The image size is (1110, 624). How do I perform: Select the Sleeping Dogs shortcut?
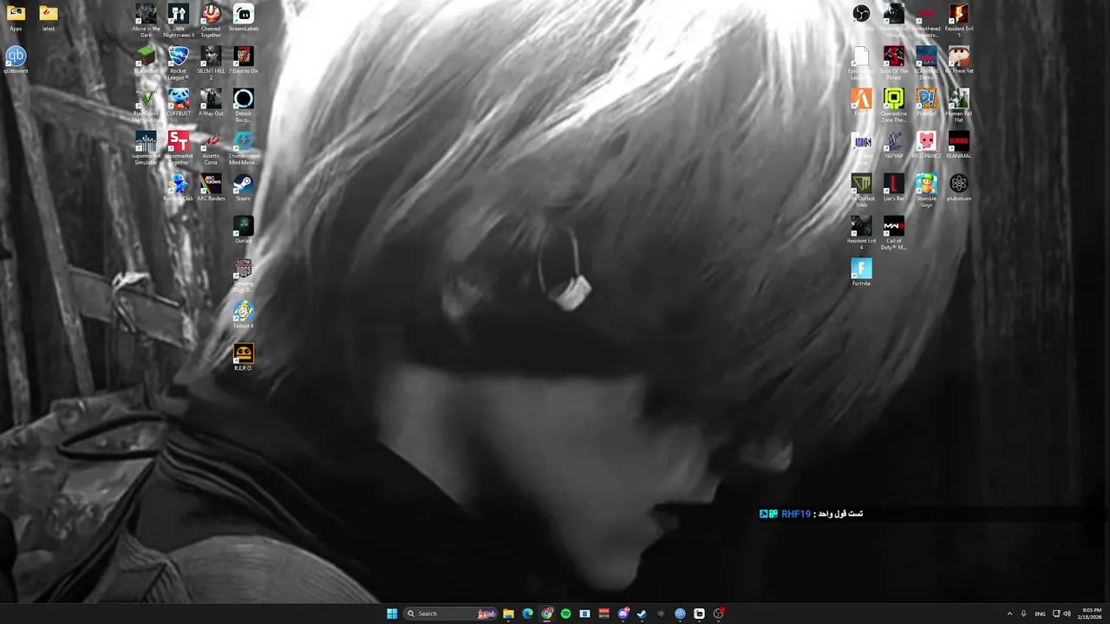click(x=244, y=276)
